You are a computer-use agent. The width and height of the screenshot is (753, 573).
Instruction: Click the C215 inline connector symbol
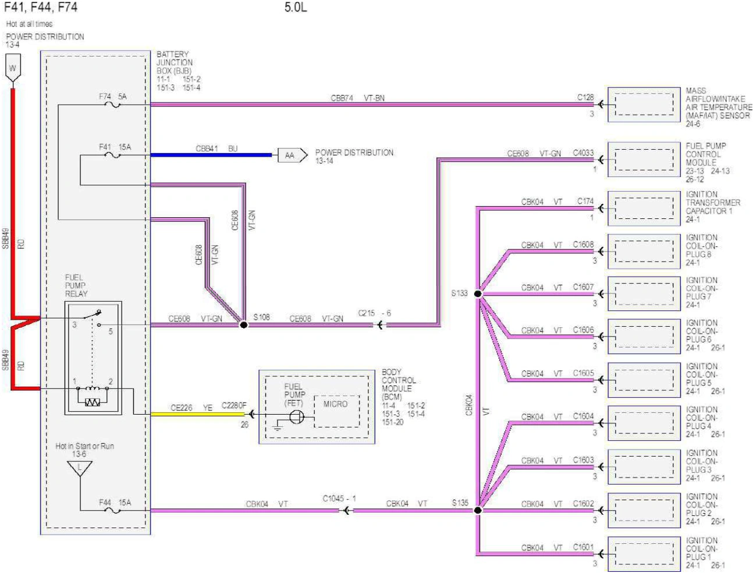[x=381, y=325]
